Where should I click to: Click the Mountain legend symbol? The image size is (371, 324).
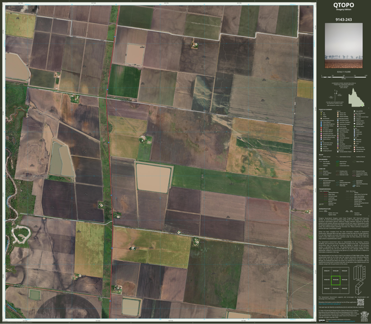(355, 141)
